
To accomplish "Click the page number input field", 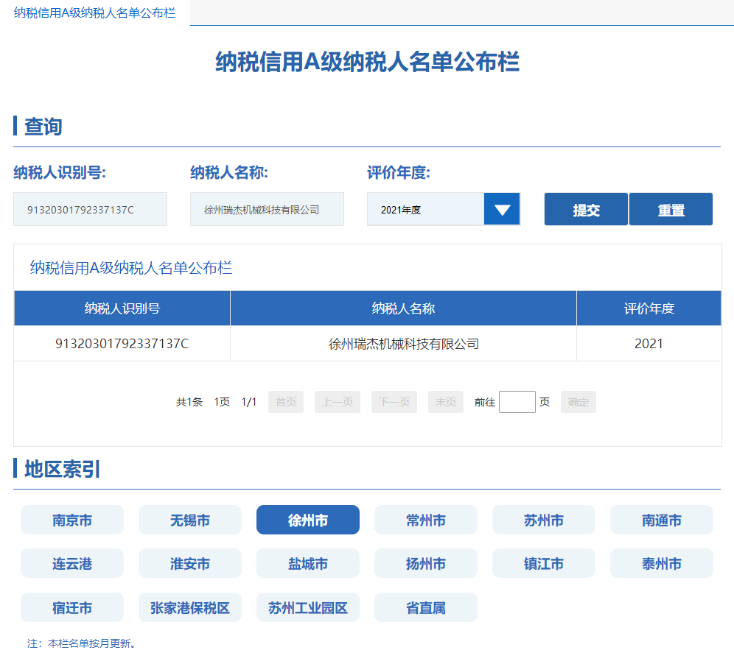I will [x=517, y=402].
